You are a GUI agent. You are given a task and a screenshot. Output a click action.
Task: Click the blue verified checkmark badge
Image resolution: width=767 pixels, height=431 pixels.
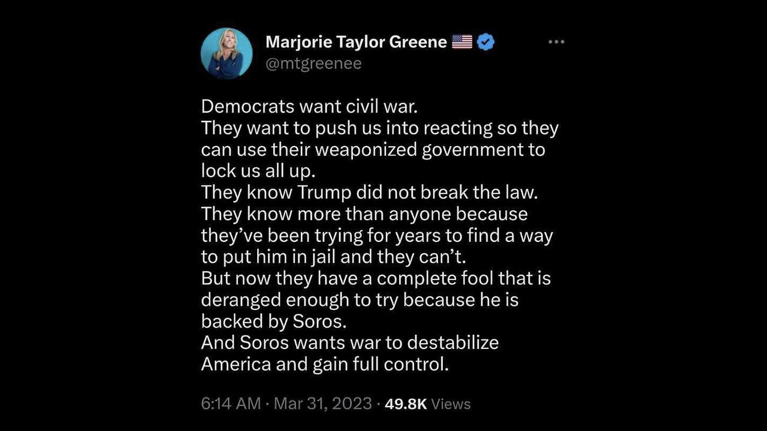tap(485, 42)
